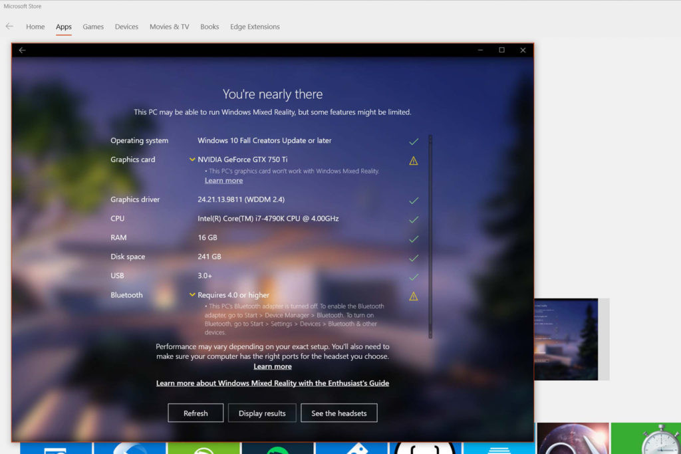Open the Enthusiast's Guide link
Screen dimensions: 681x454
(x=272, y=383)
